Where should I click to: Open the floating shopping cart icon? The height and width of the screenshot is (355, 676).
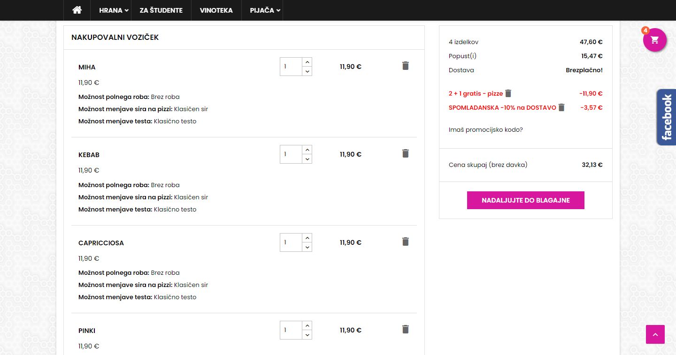(x=655, y=40)
